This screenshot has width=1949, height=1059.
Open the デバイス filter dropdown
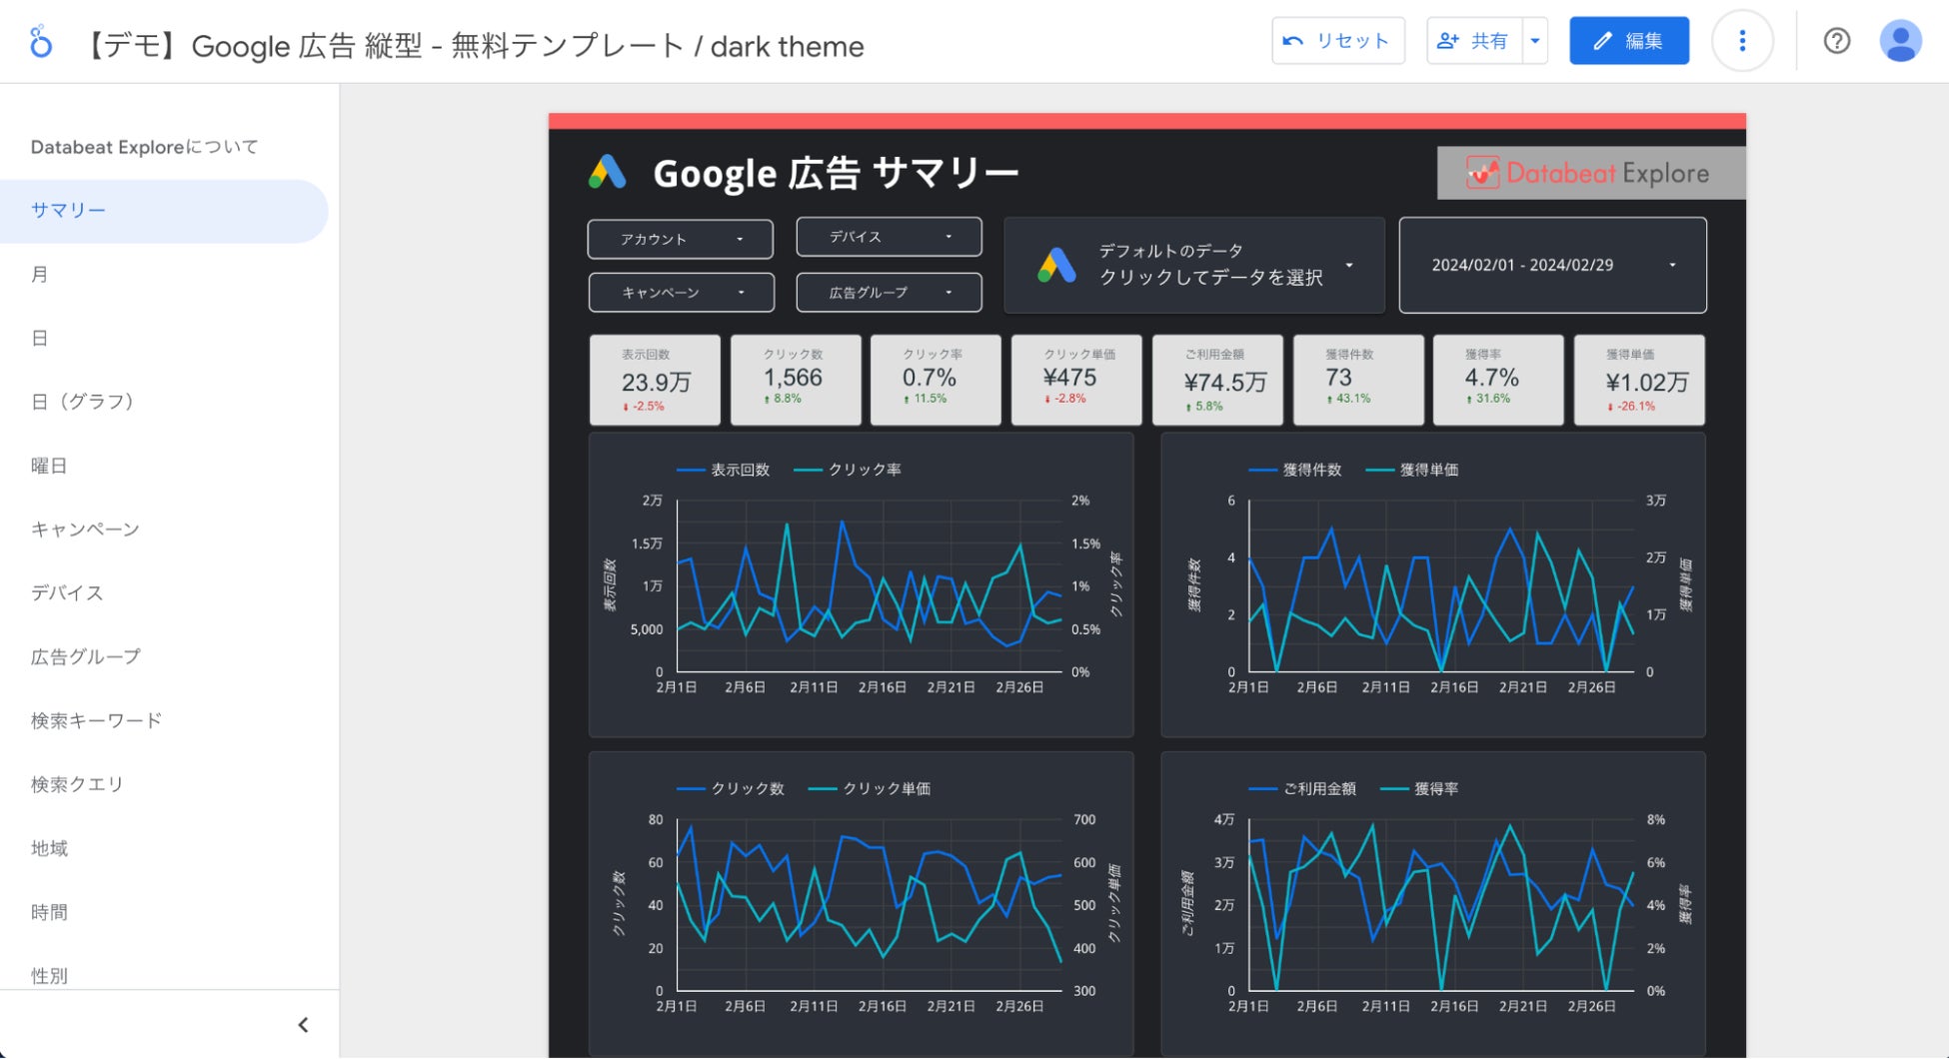point(889,237)
